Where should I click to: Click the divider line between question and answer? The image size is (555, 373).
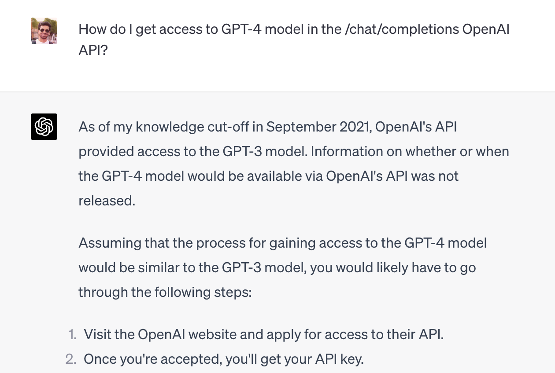click(x=277, y=92)
